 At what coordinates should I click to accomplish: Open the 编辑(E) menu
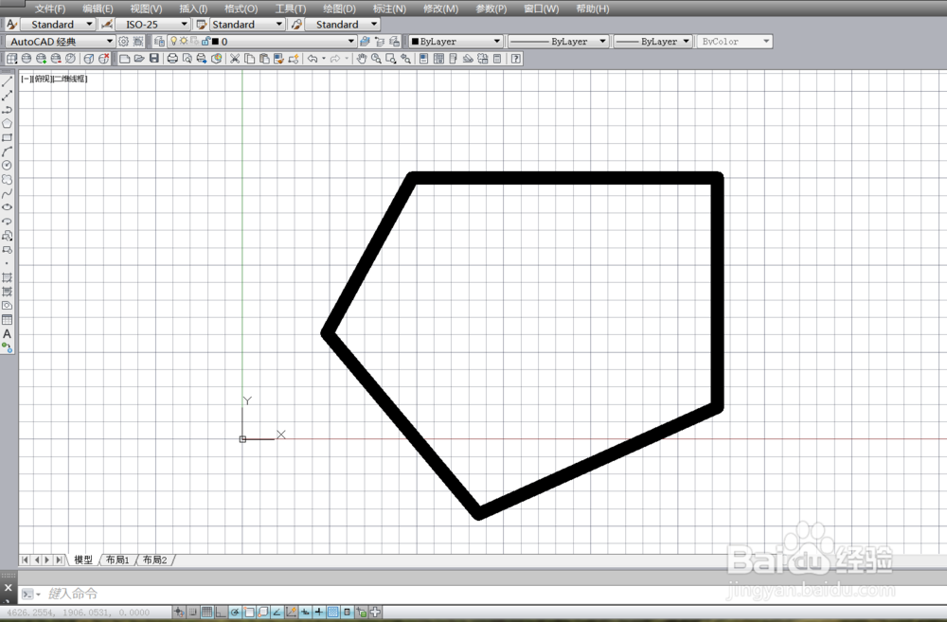pos(98,9)
